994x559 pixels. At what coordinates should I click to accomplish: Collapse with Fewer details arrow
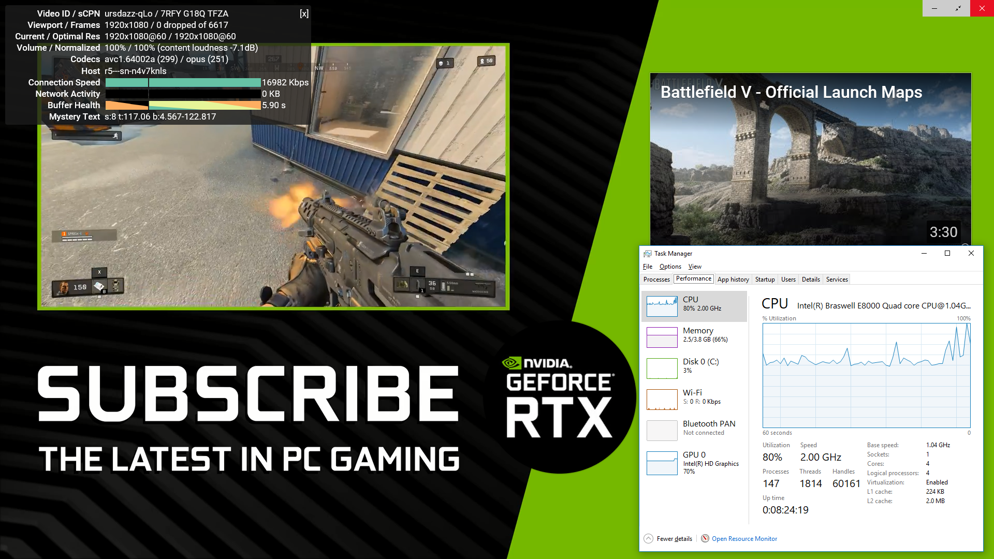coord(648,538)
